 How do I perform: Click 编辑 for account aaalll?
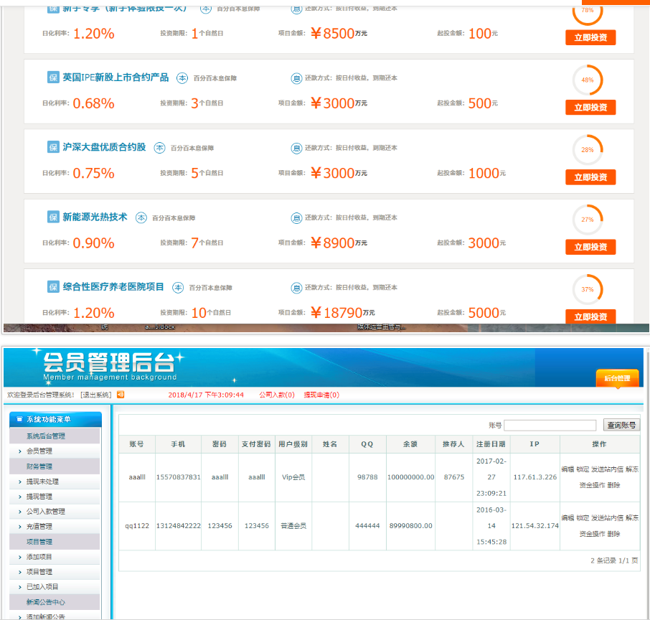567,469
